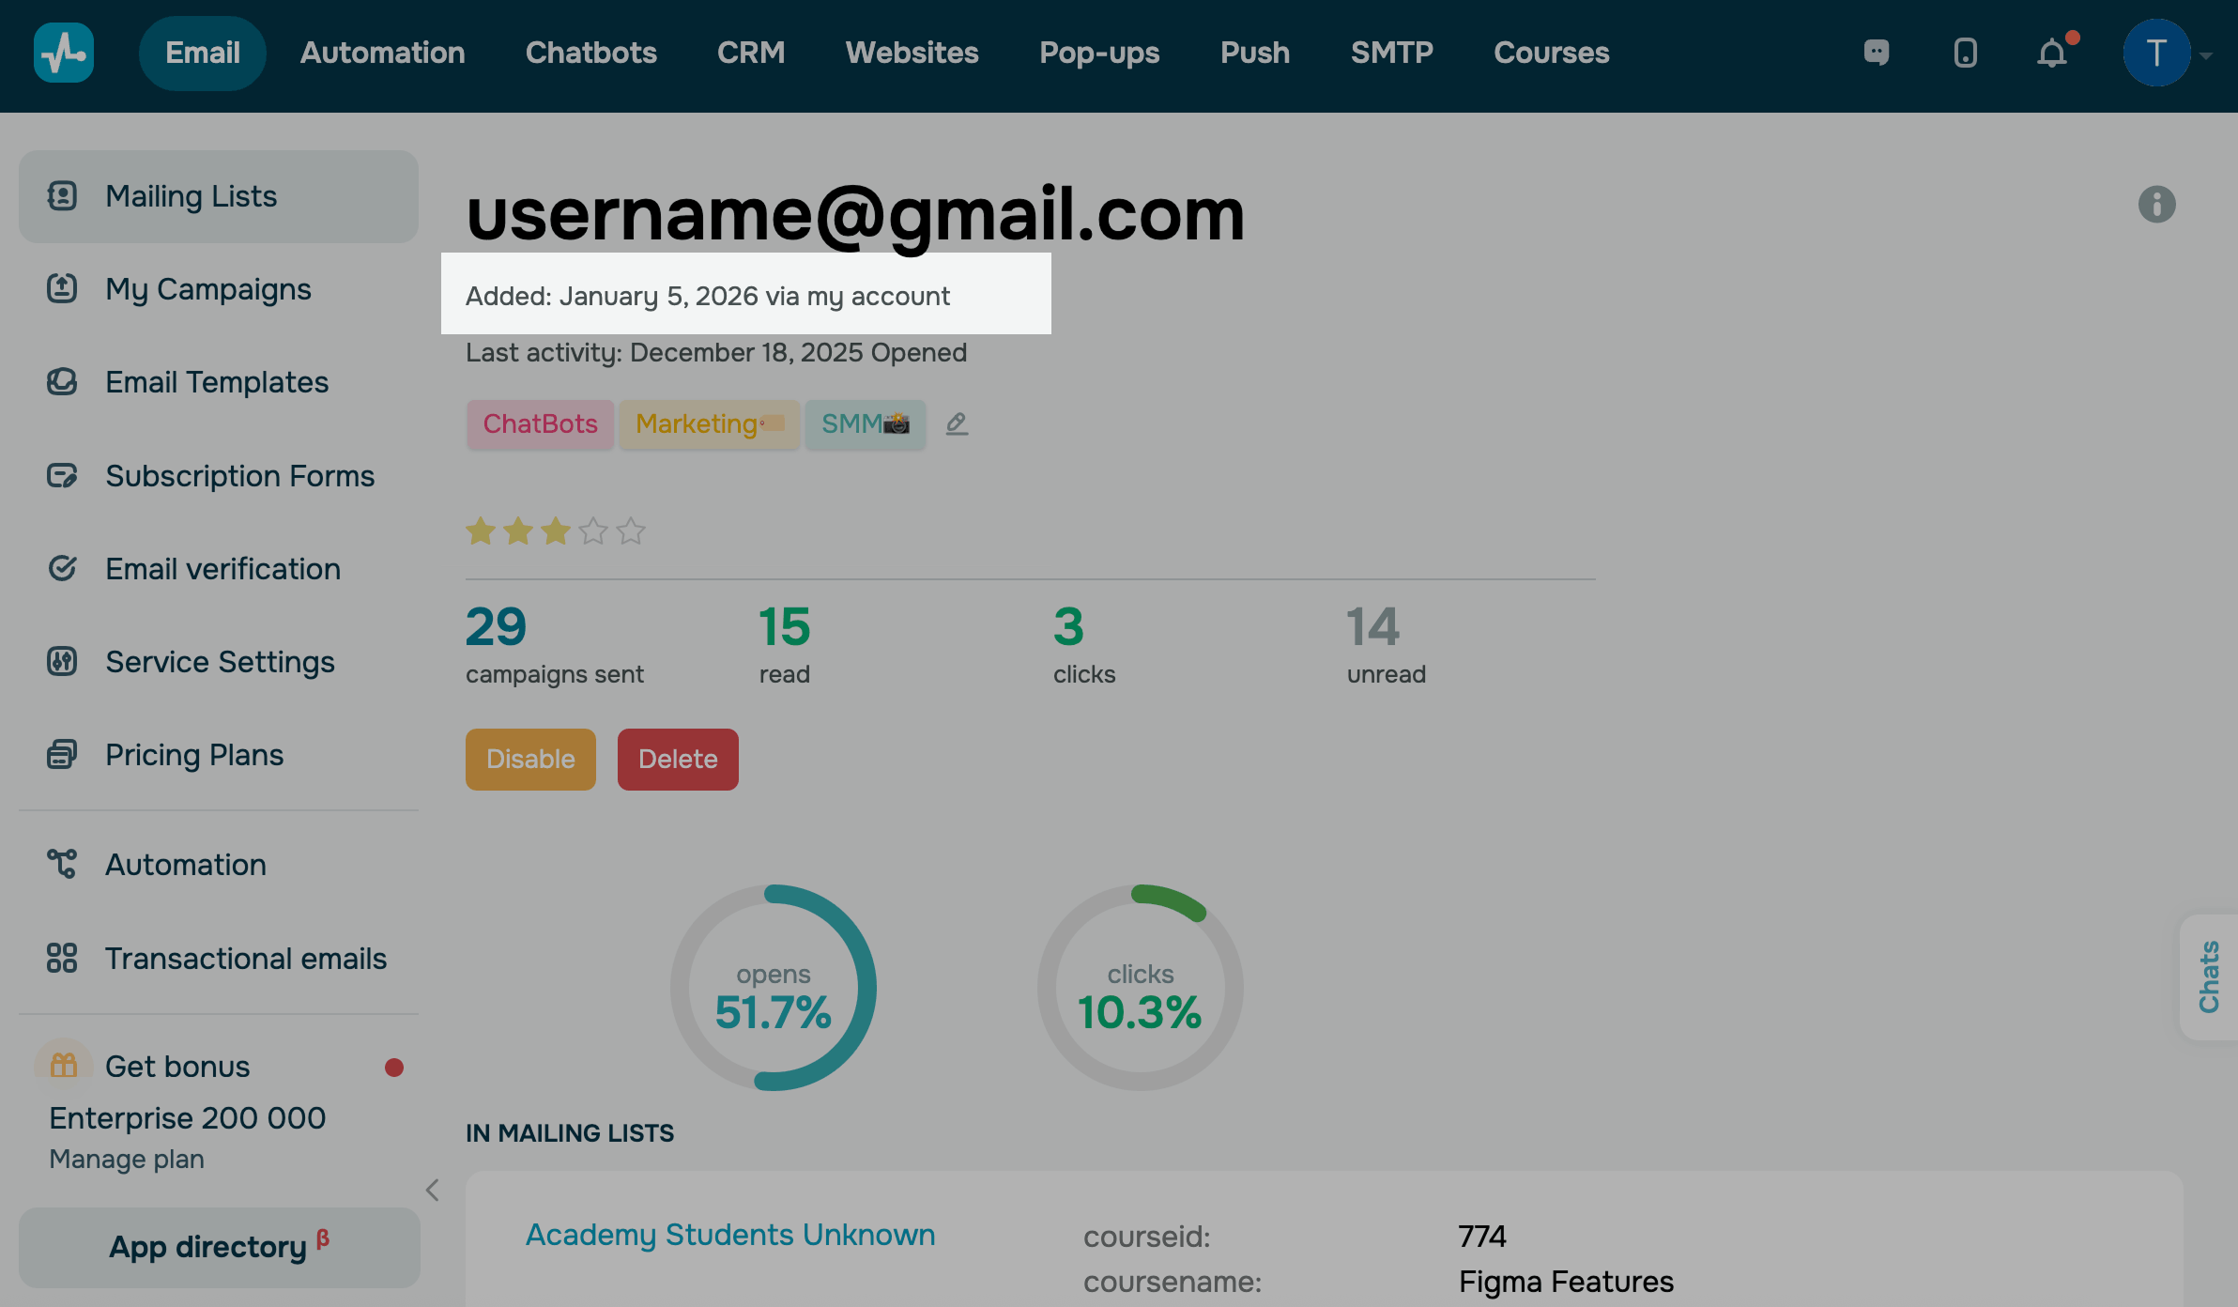Click the Get bonus gift icon
2238x1307 pixels.
click(64, 1065)
